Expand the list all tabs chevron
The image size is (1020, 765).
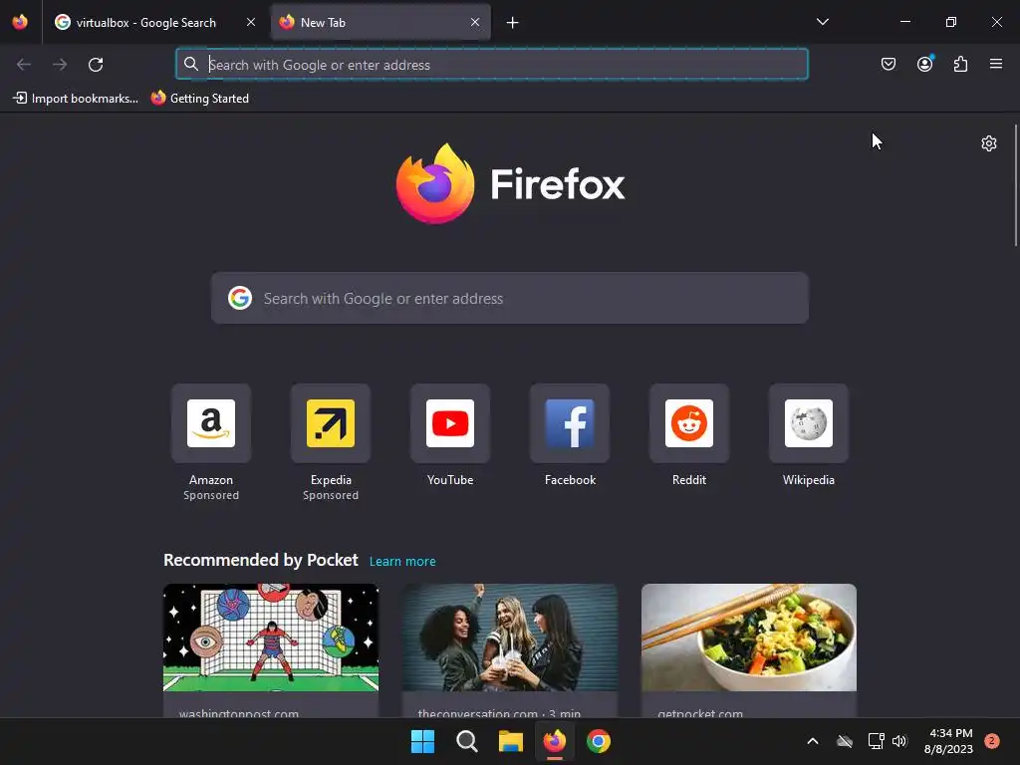[822, 22]
